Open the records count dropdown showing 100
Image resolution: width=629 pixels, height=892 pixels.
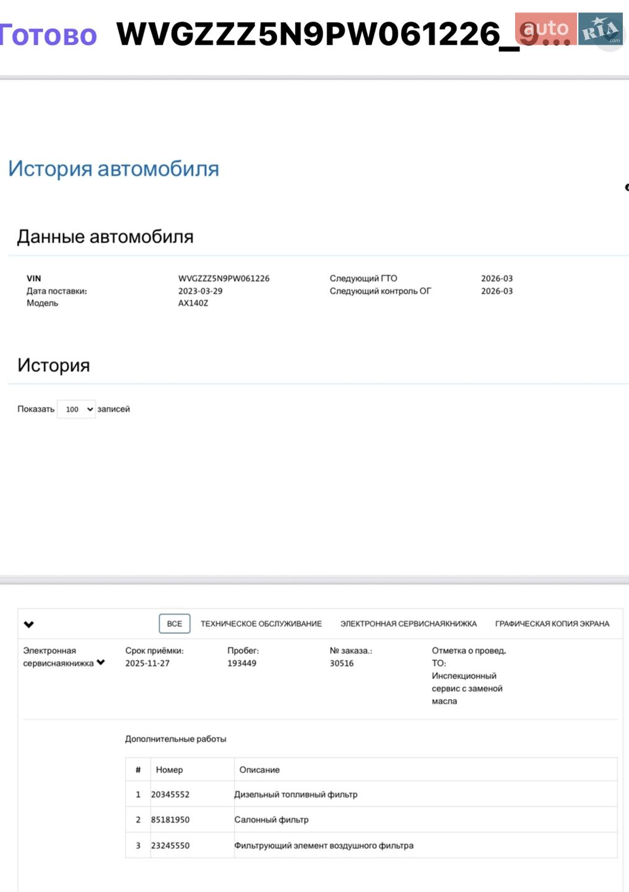(x=76, y=409)
